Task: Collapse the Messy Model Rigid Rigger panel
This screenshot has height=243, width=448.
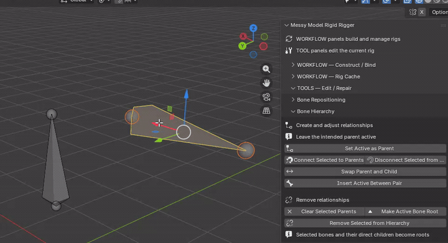Action: tap(287, 25)
